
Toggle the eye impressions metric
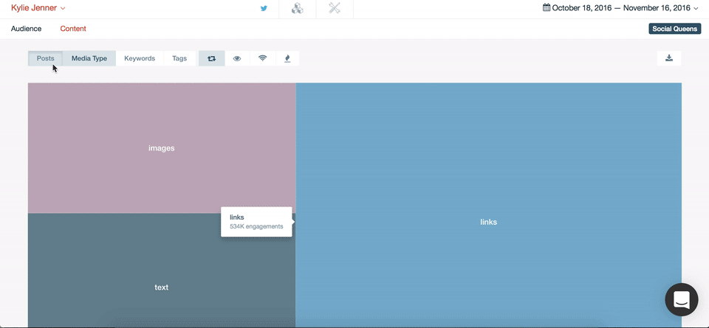(237, 58)
